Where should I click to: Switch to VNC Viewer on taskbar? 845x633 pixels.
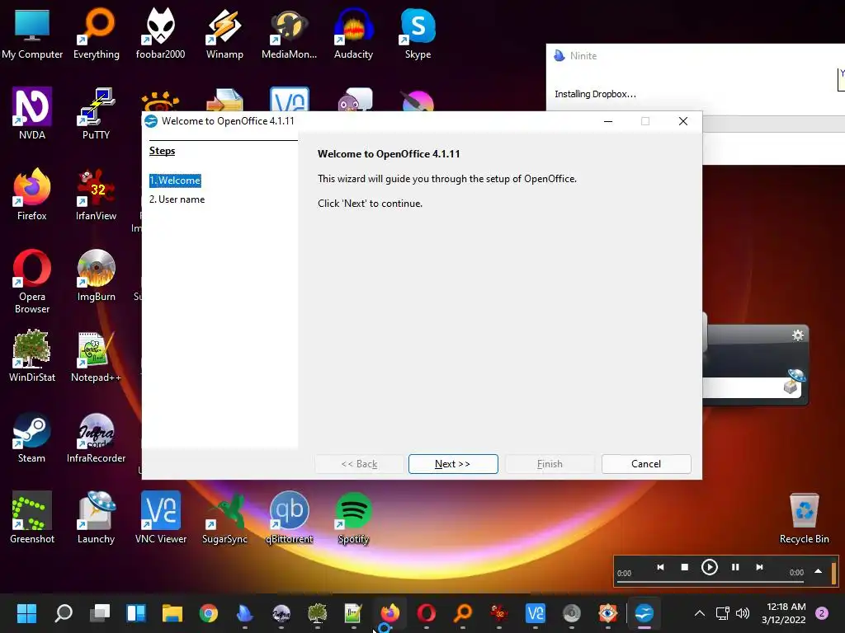pos(535,612)
